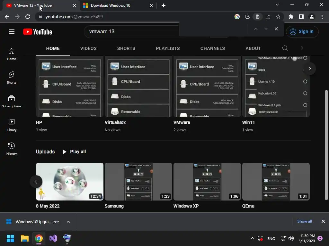This screenshot has height=246, width=329.
Task: Close the find bar
Action: 276,29
